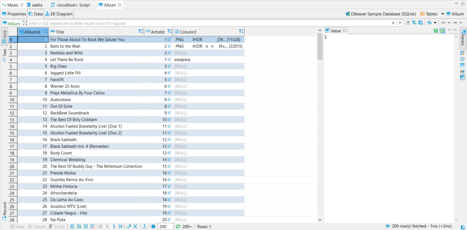
Task: Open the sakila editor tab
Action: [x=35, y=5]
